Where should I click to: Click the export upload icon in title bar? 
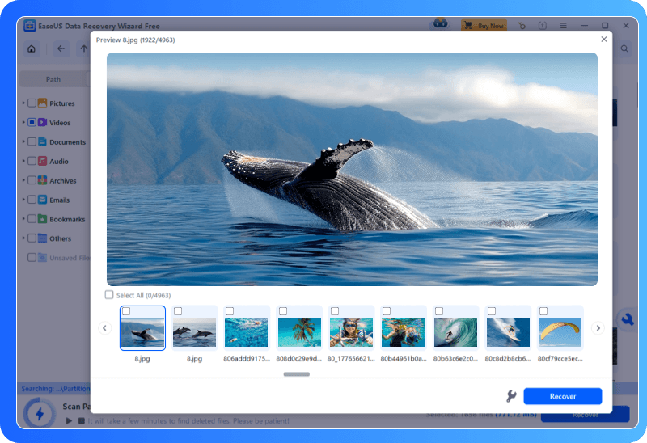pos(543,26)
